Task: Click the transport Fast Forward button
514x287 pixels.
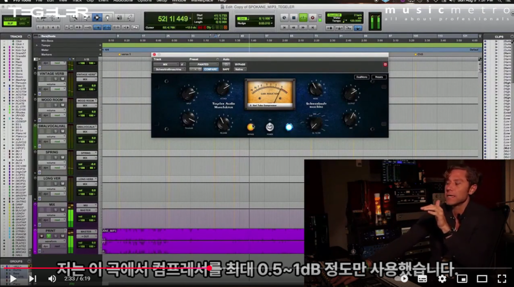Action: coord(303,28)
